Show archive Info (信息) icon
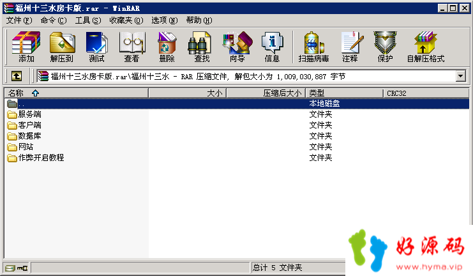Image resolution: width=473 pixels, height=276 pixels. (x=272, y=47)
